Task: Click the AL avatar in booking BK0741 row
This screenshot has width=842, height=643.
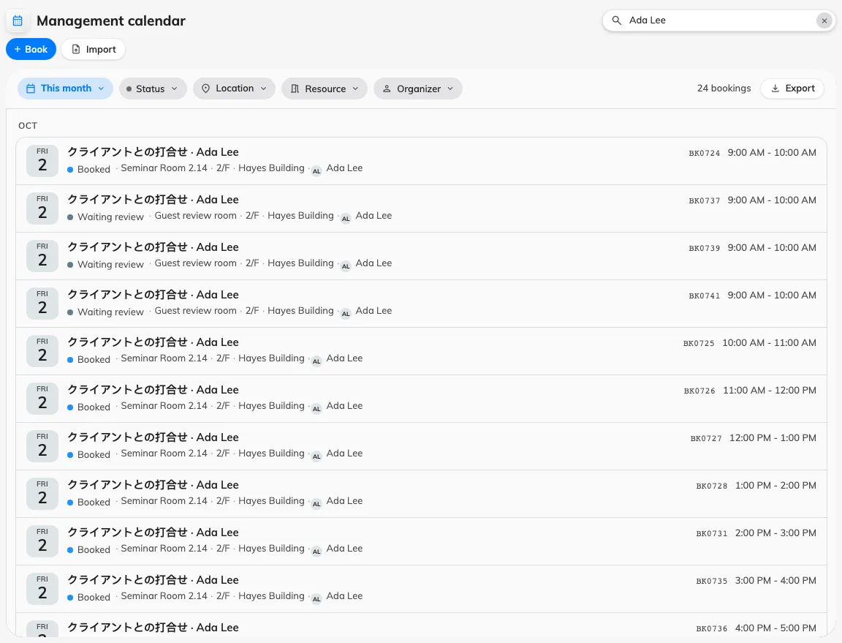Action: (x=346, y=313)
